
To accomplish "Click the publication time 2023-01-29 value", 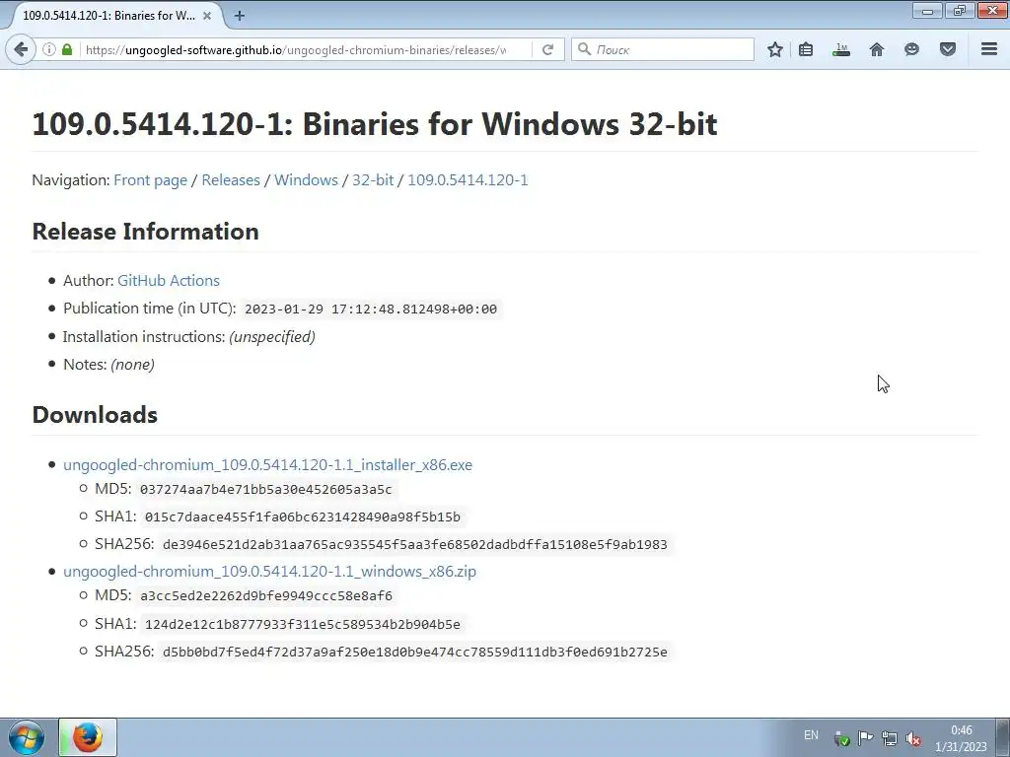I will pos(371,309).
